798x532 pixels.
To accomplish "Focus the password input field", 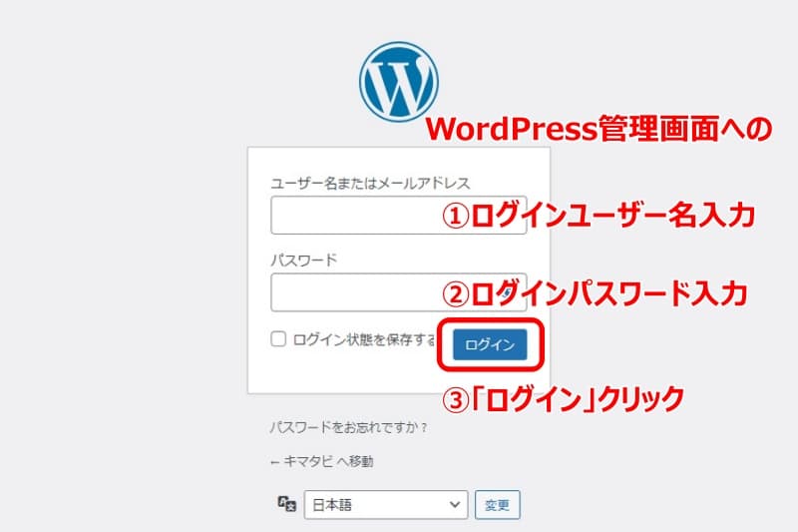I will [398, 292].
